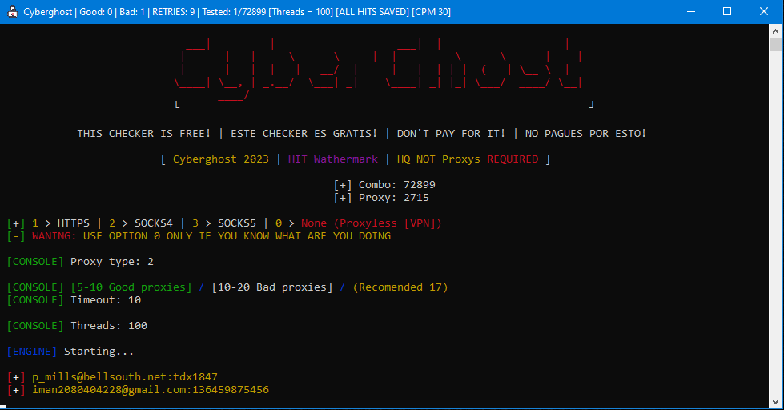Screen dimensions: 784x410
Task: Click the red 'REQUIRED' text
Action: [513, 159]
